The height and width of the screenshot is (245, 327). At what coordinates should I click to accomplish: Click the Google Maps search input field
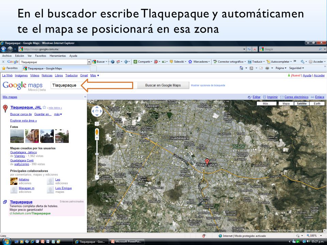(x=94, y=85)
